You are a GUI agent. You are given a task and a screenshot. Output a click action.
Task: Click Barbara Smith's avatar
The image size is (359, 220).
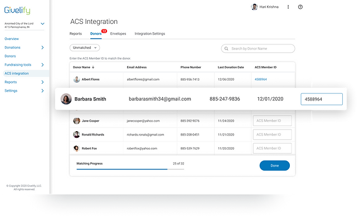click(66, 99)
